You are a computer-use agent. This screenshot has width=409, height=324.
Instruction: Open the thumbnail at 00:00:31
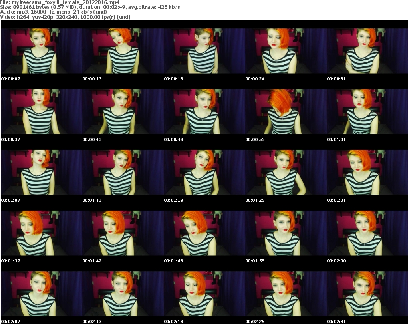coord(367,51)
